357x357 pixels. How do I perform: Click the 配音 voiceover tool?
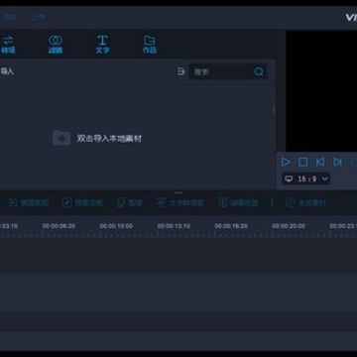(x=130, y=202)
